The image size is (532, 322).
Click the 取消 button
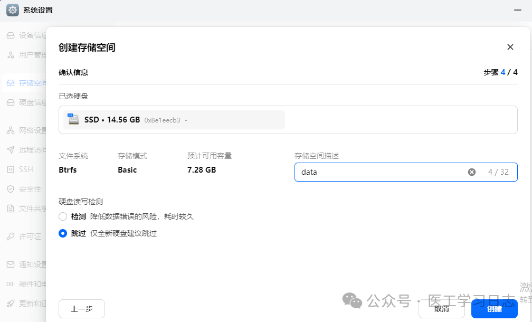tap(441, 309)
